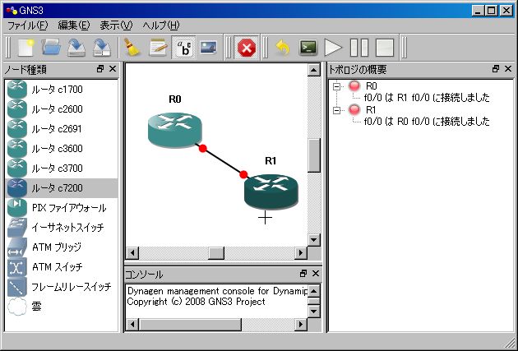Undock the トポロジの概要 panel
The height and width of the screenshot is (351, 518).
pos(496,69)
